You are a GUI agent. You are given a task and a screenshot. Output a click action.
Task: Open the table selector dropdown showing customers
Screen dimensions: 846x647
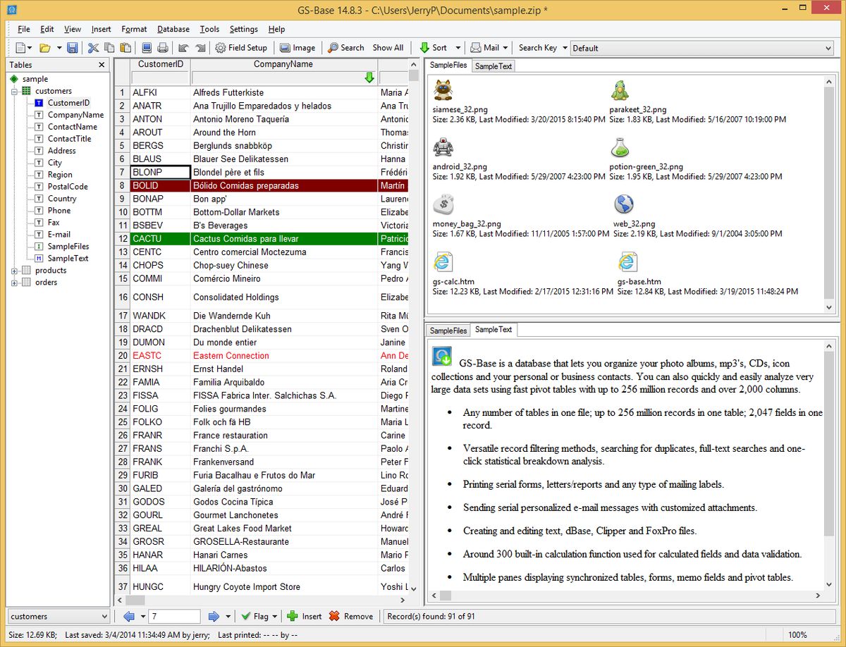coord(58,615)
